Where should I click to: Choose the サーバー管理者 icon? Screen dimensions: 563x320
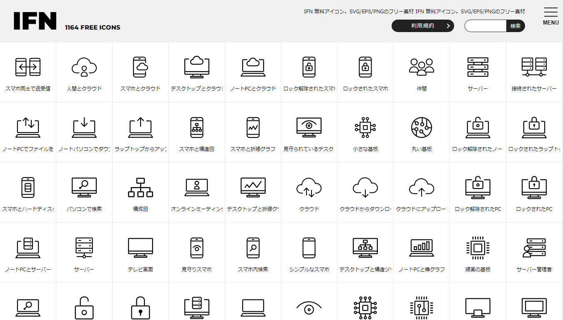(x=534, y=248)
